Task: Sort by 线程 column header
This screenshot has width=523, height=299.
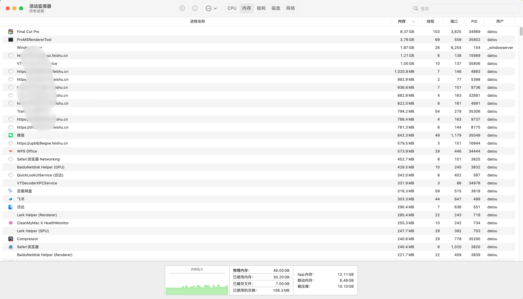Action: 430,21
